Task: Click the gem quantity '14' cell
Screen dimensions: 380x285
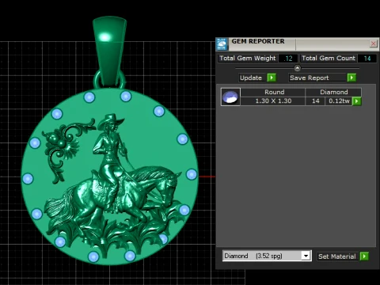Action: pyautogui.click(x=315, y=101)
